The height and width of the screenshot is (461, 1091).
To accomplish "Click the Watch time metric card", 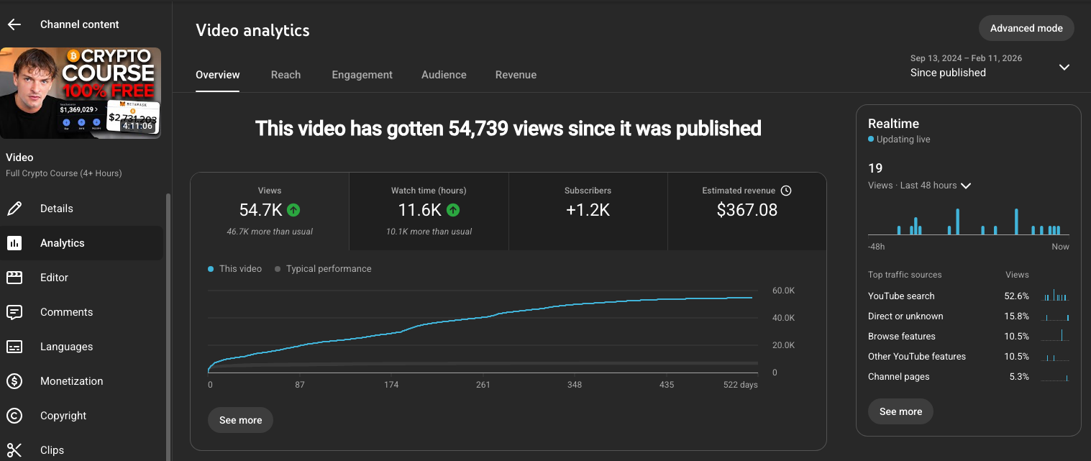I will click(x=429, y=210).
